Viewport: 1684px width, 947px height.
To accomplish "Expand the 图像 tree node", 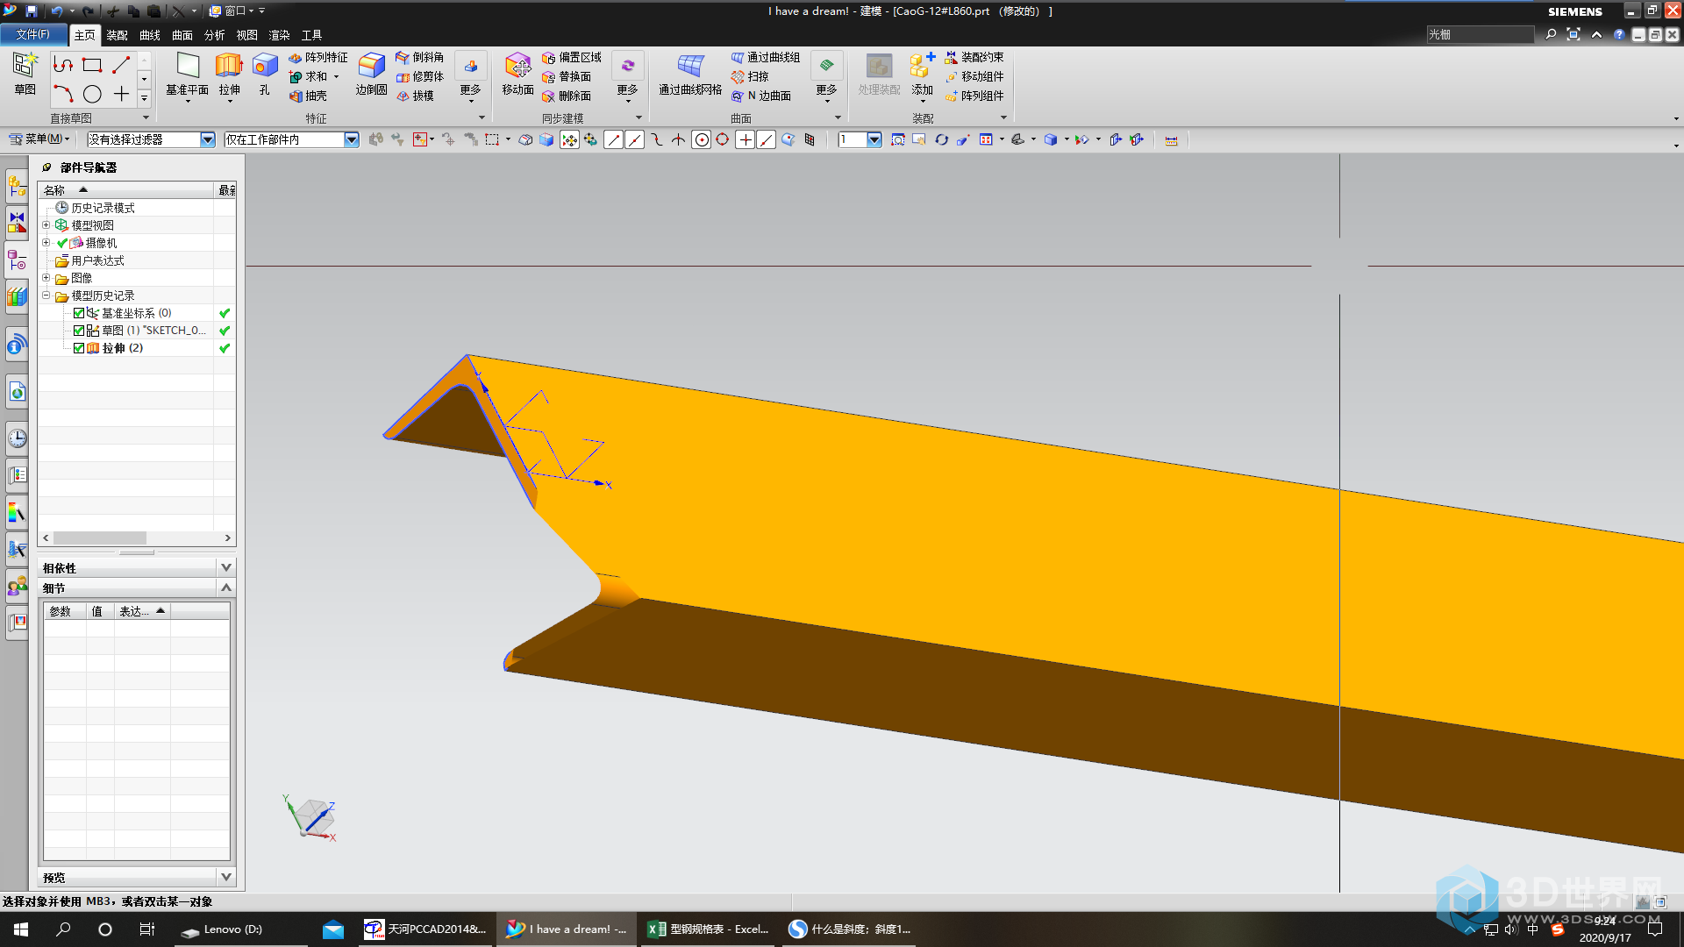I will pyautogui.click(x=46, y=278).
